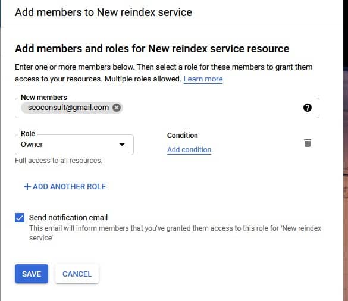This screenshot has height=301, width=348.
Task: Cancel adding members
Action: (x=77, y=274)
